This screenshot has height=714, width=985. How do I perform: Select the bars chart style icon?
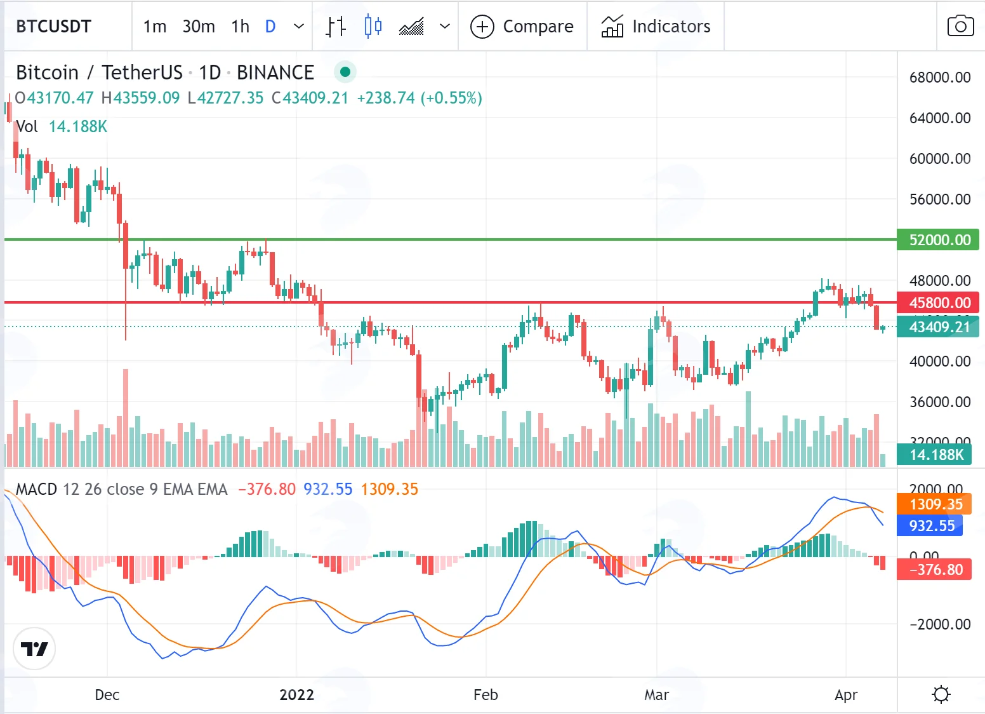[x=335, y=26]
